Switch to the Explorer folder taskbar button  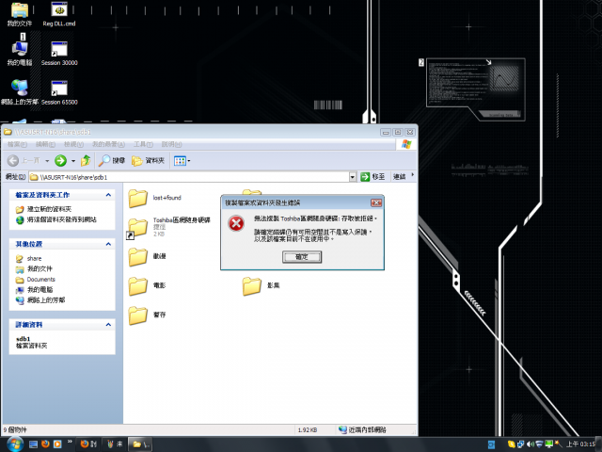point(140,444)
